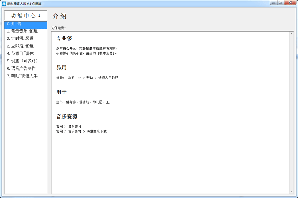Click the scroll down arrow in content panel
This screenshot has height=198, width=298.
(291, 191)
